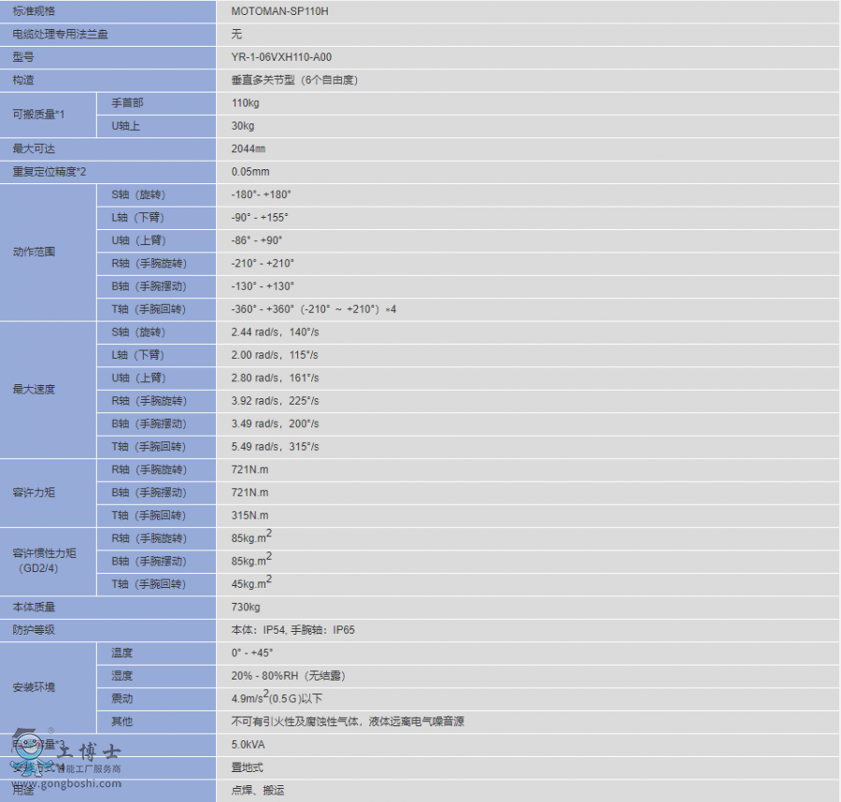The image size is (841, 802).
Task: Click the "45kg.m2" inertia value
Action: (251, 582)
